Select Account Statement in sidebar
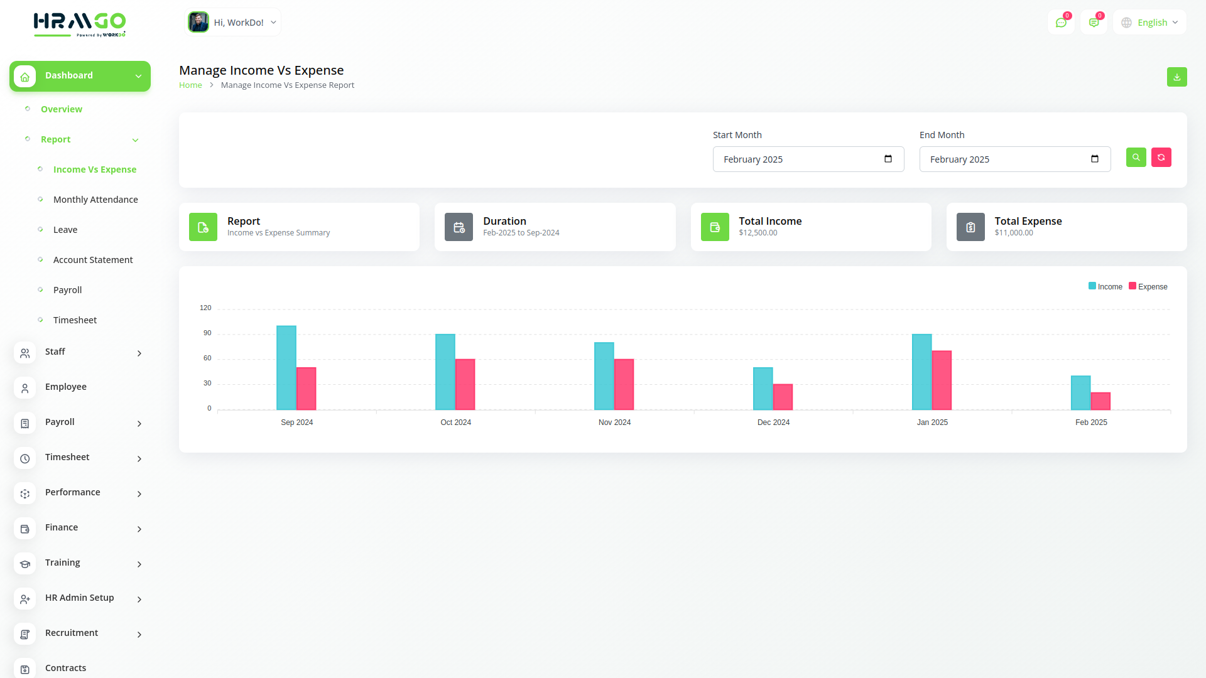The height and width of the screenshot is (678, 1206). point(93,260)
